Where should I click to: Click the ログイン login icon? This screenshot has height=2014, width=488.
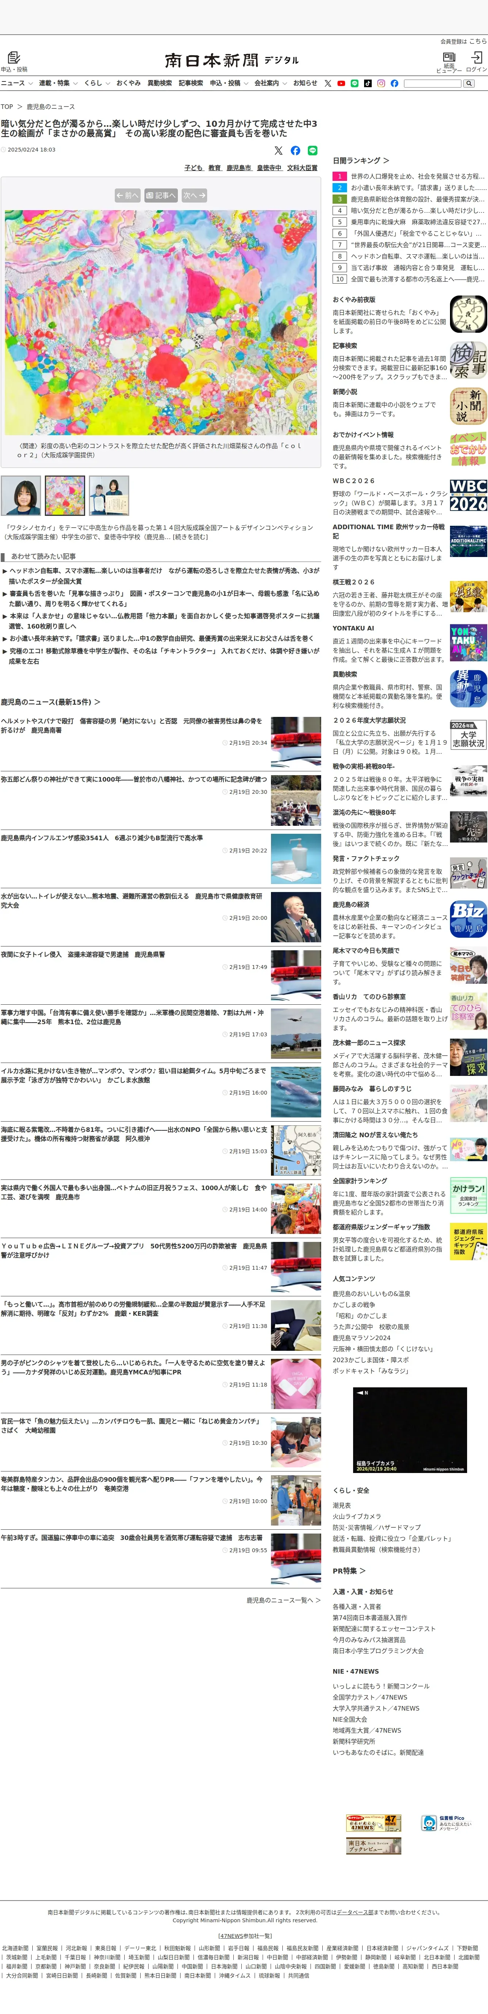pos(476,57)
